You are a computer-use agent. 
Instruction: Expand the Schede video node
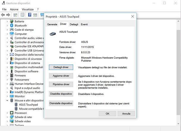pyautogui.click(x=7, y=121)
